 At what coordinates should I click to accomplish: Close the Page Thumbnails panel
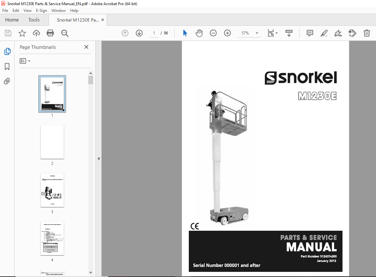pos(86,47)
